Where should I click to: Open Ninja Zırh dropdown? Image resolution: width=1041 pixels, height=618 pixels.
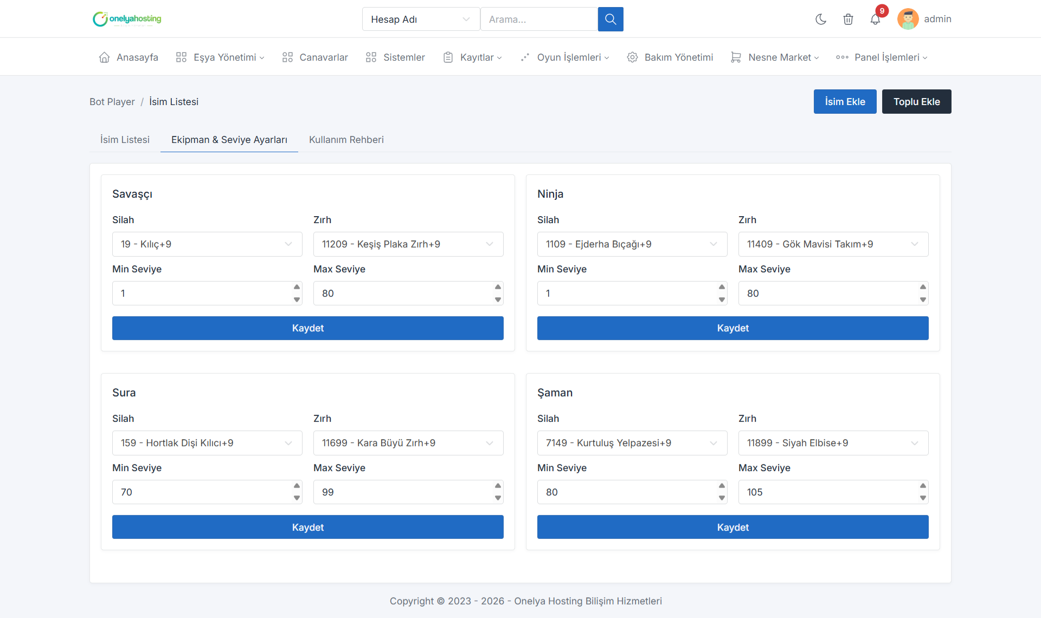(833, 244)
